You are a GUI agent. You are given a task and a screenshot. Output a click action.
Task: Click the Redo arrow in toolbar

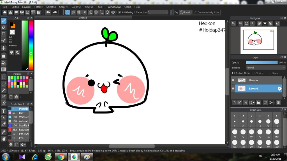pos(55,12)
